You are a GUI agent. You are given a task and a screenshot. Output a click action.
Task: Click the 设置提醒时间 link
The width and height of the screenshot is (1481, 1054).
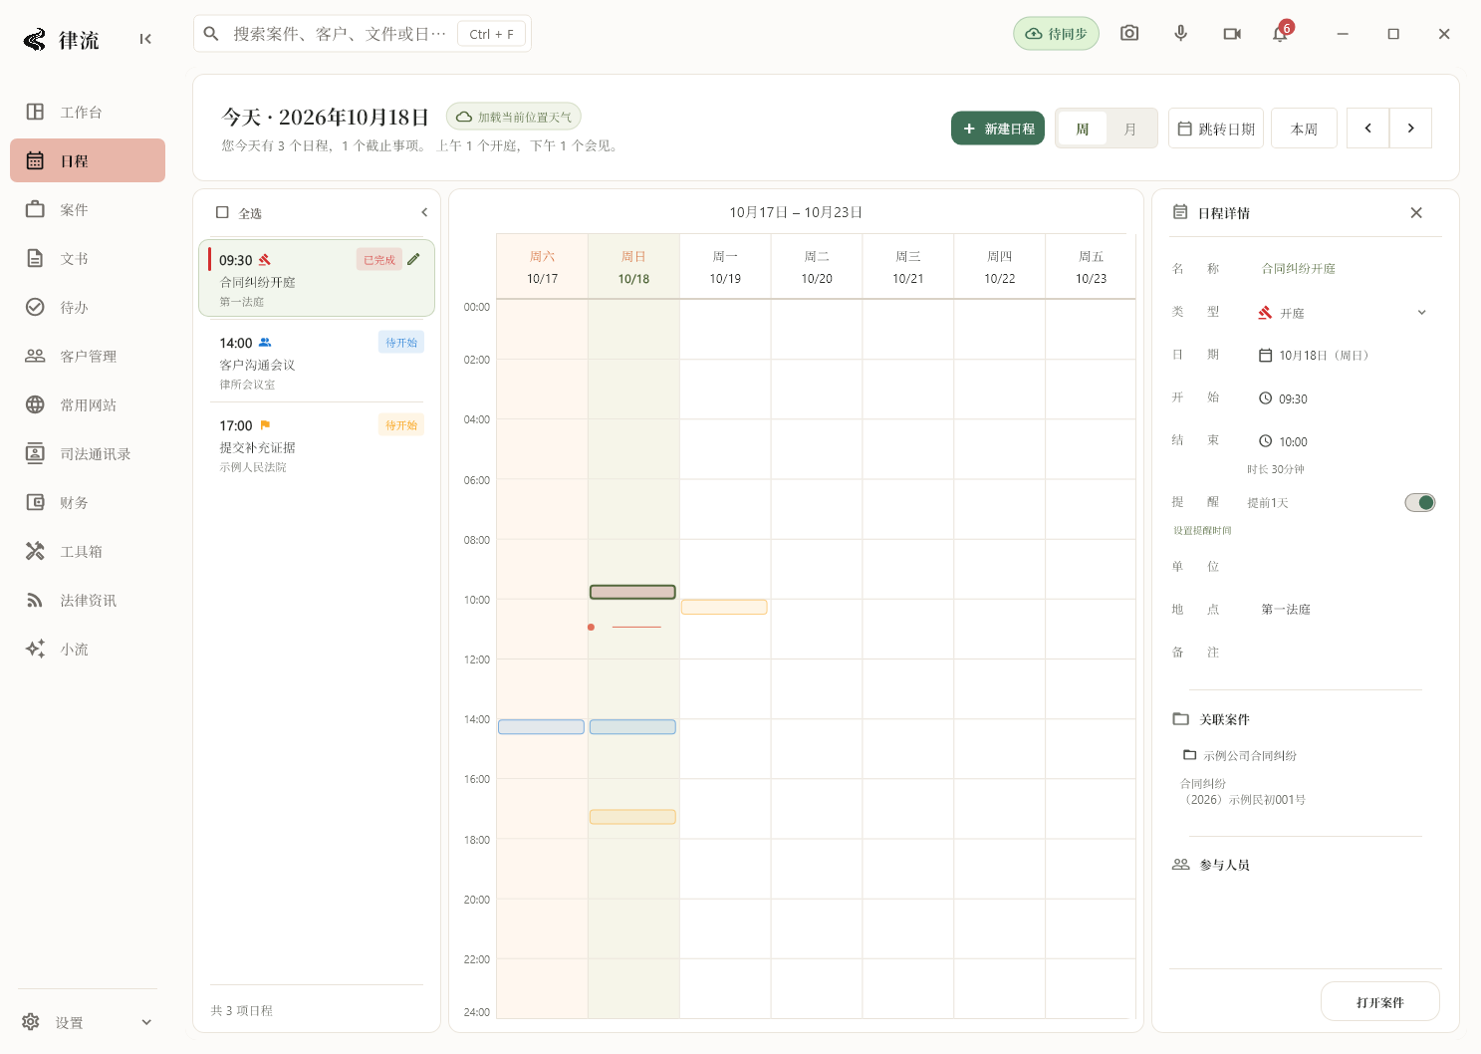[x=1202, y=530]
